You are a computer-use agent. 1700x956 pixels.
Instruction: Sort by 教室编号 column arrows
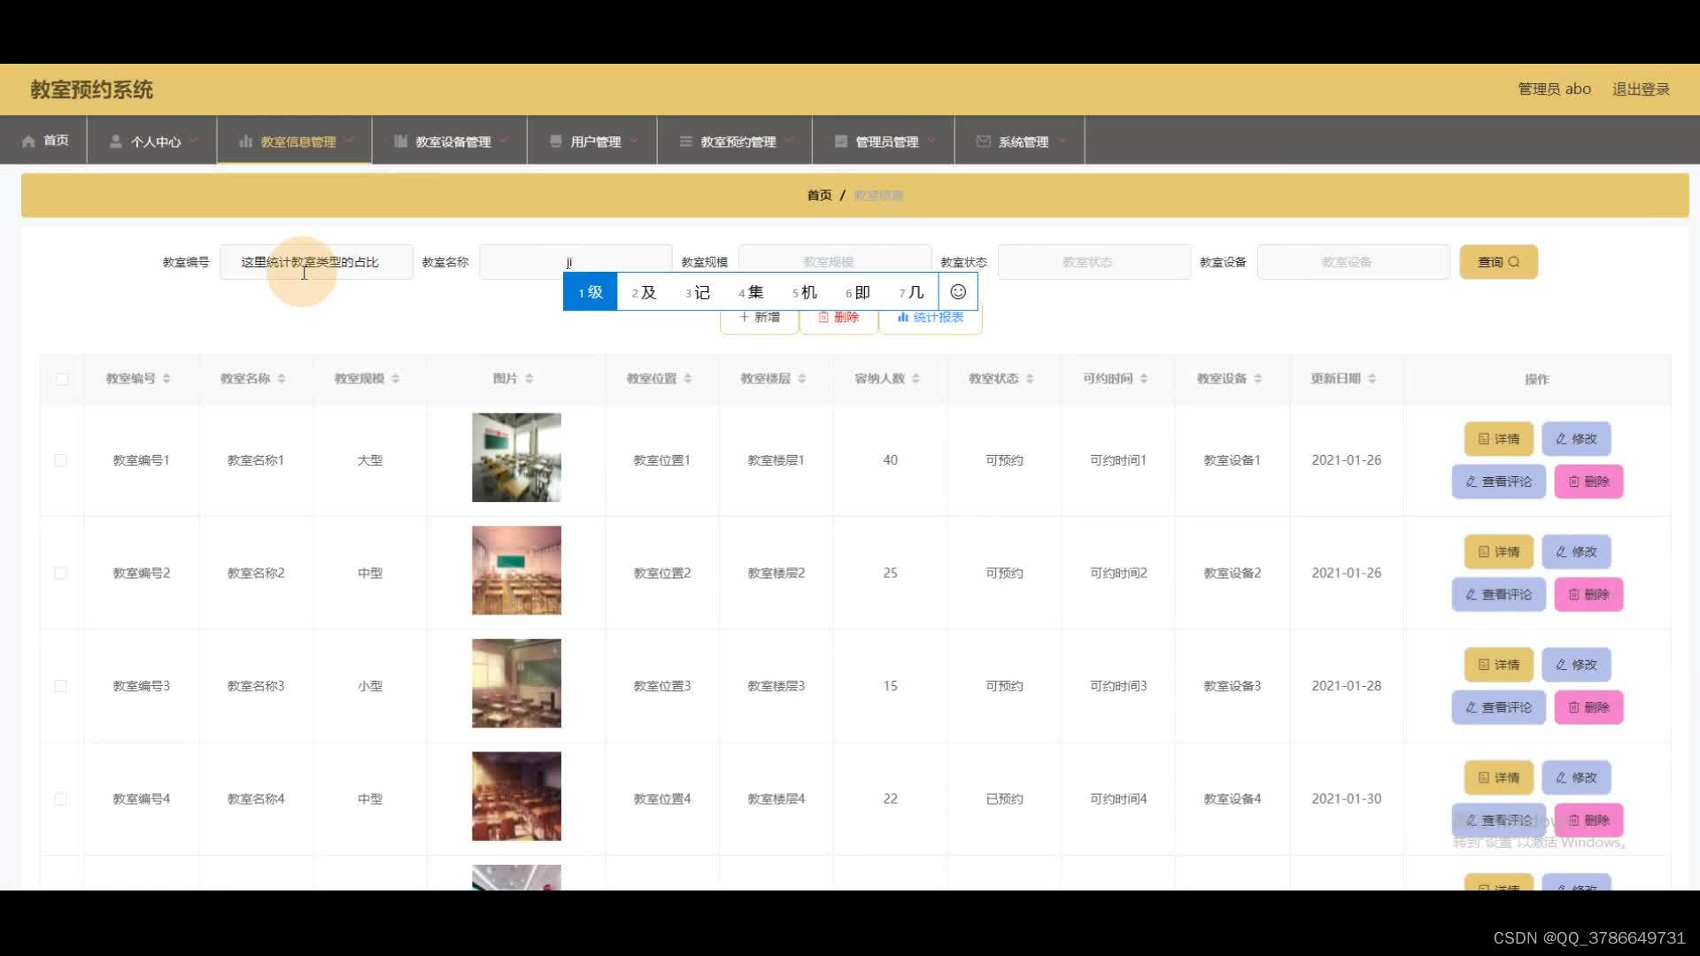[x=166, y=379]
